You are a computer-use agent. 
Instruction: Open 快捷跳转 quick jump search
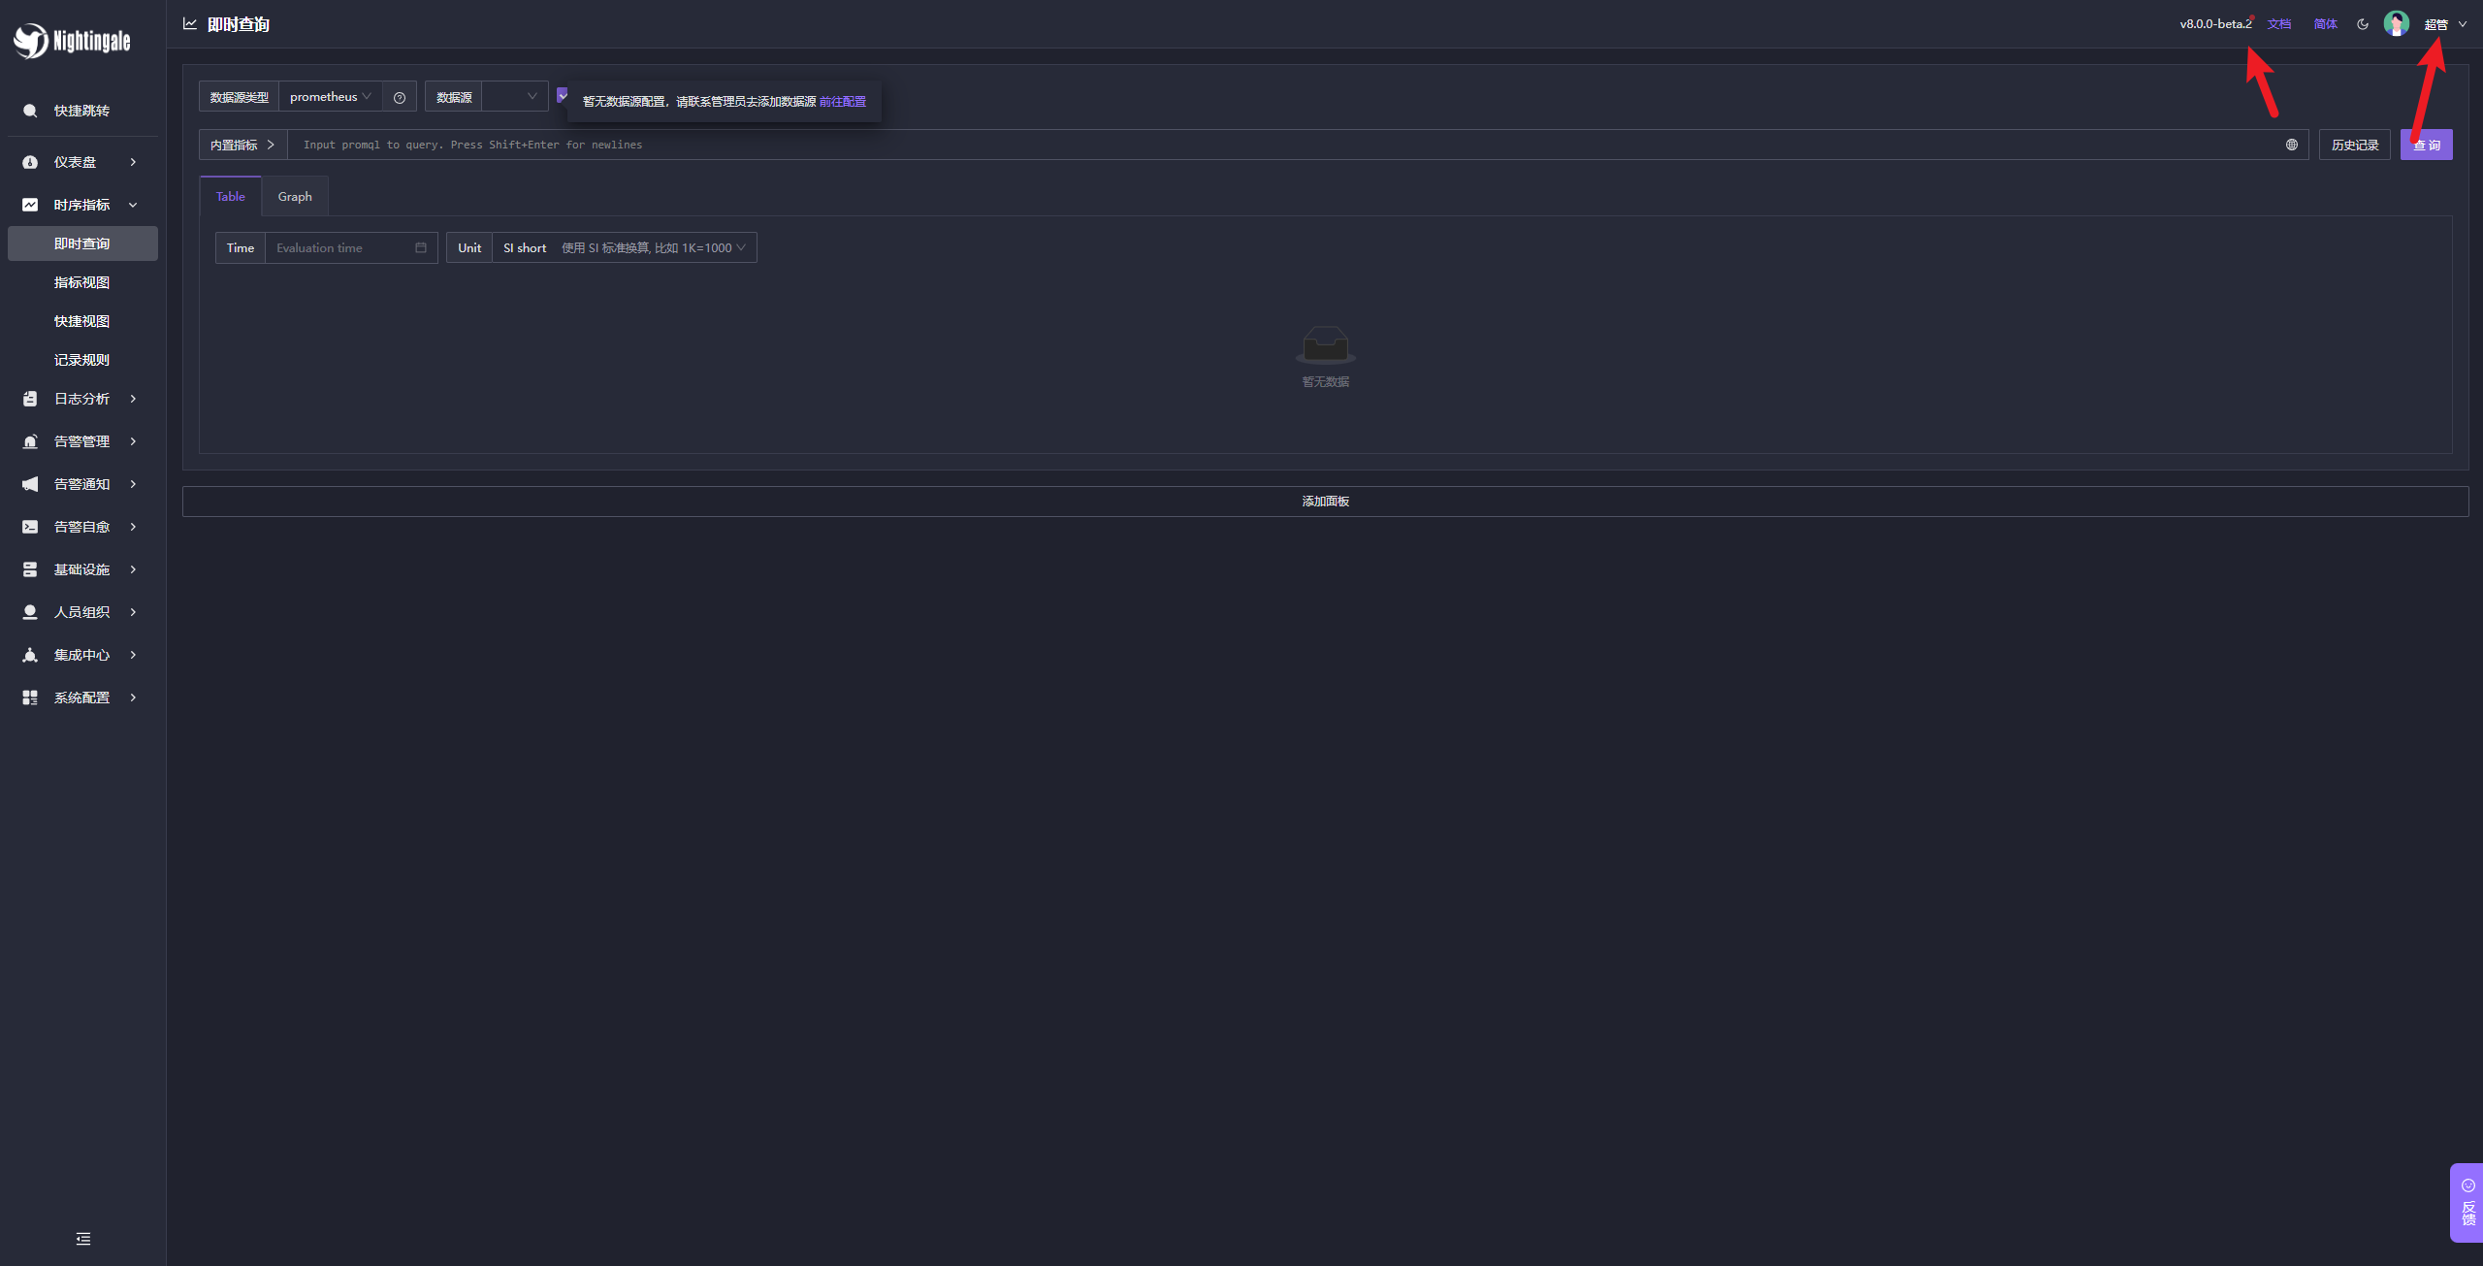(81, 111)
